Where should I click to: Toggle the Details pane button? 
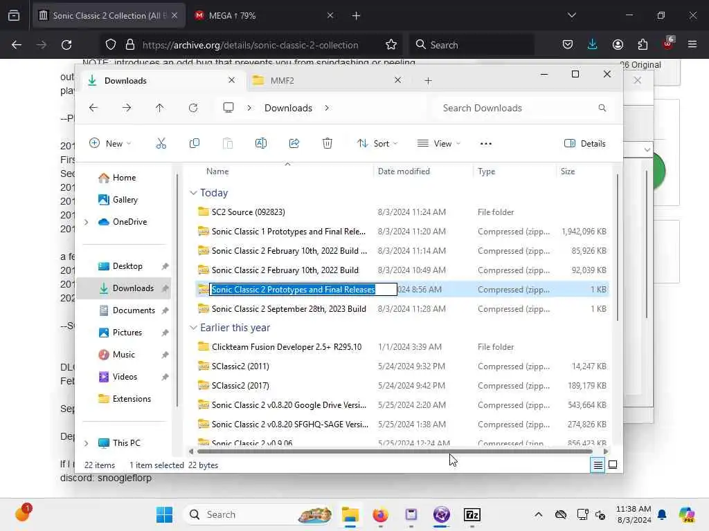(584, 144)
